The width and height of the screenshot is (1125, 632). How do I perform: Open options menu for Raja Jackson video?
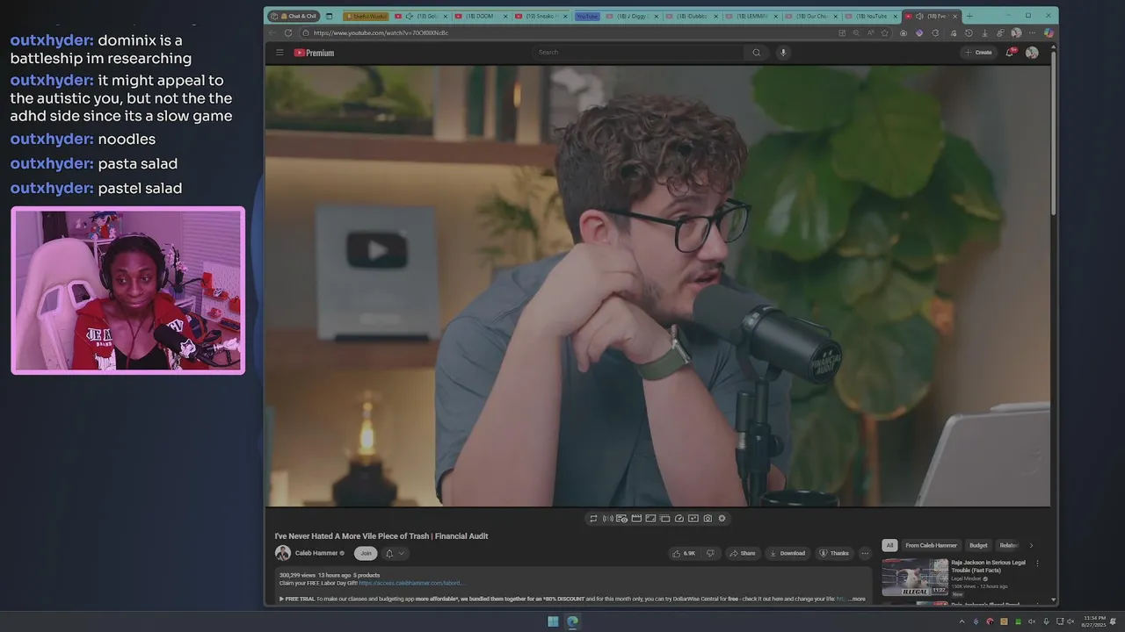(x=1037, y=564)
